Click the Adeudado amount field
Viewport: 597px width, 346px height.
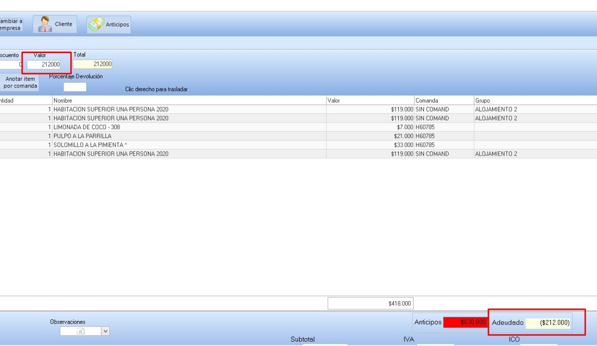pos(548,323)
